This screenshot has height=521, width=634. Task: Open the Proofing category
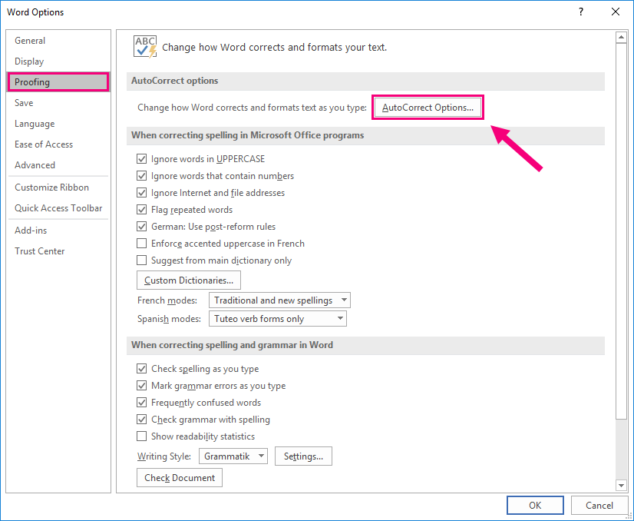pos(58,82)
